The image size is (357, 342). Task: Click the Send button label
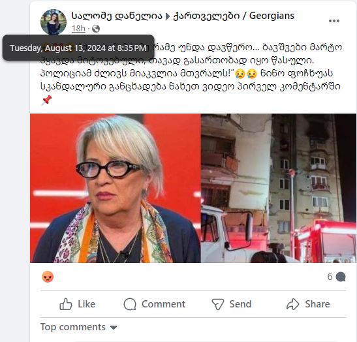[x=240, y=304]
